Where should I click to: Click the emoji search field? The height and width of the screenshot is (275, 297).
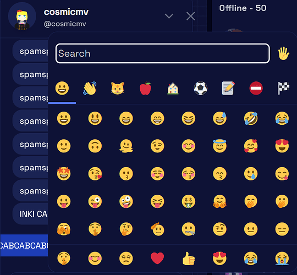point(163,53)
